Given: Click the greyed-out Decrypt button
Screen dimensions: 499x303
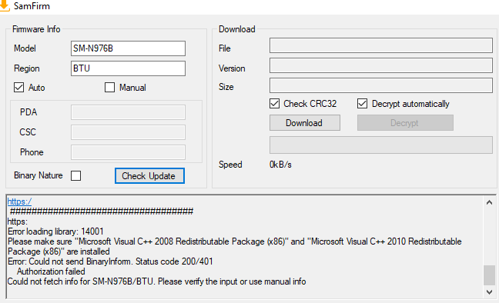Looking at the screenshot, I should (x=405, y=123).
